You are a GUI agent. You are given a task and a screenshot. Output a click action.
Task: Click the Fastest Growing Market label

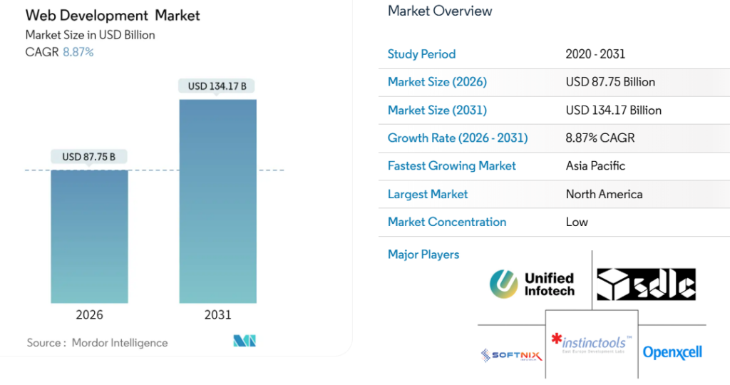pyautogui.click(x=451, y=165)
